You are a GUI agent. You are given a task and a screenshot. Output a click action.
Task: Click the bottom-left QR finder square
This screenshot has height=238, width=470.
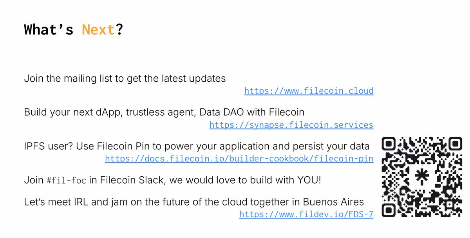click(x=390, y=209)
